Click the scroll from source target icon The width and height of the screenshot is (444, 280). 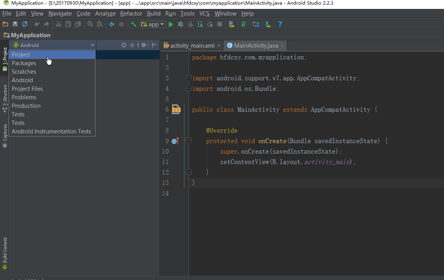(x=124, y=45)
